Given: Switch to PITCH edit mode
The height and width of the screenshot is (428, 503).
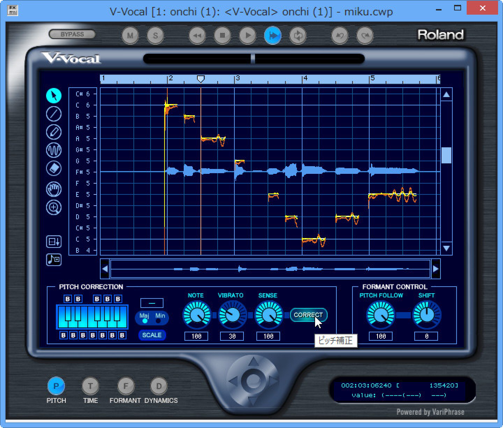Looking at the screenshot, I should point(56,386).
